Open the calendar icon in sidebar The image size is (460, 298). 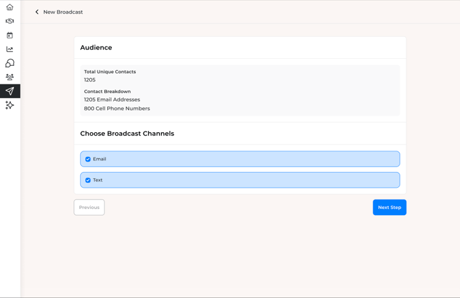(10, 35)
